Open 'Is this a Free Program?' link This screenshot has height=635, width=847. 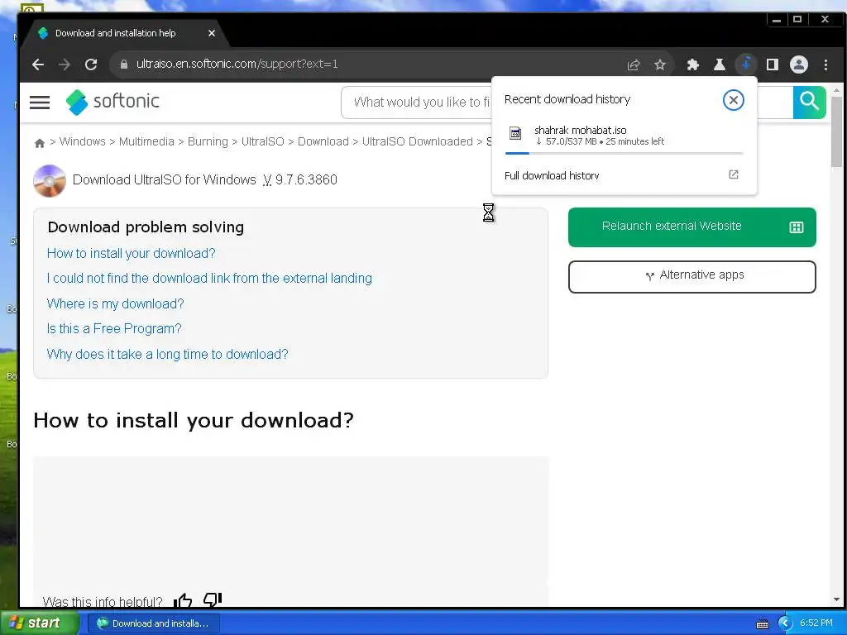(x=114, y=328)
